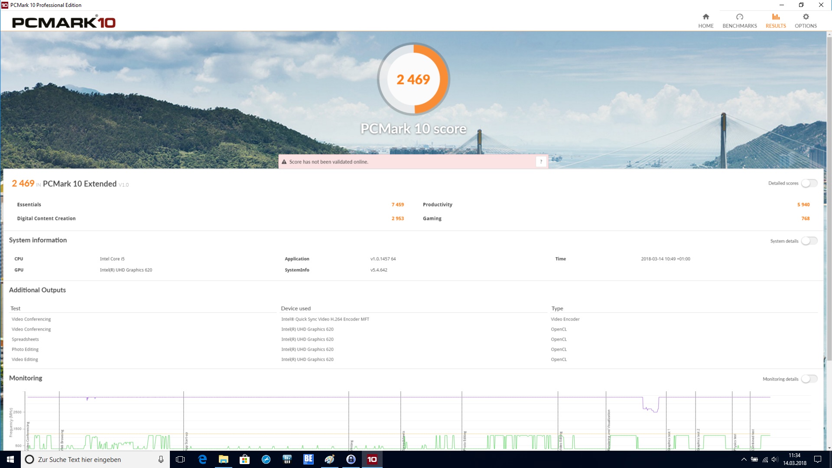Open the Benchmarks gauge icon

click(x=739, y=17)
